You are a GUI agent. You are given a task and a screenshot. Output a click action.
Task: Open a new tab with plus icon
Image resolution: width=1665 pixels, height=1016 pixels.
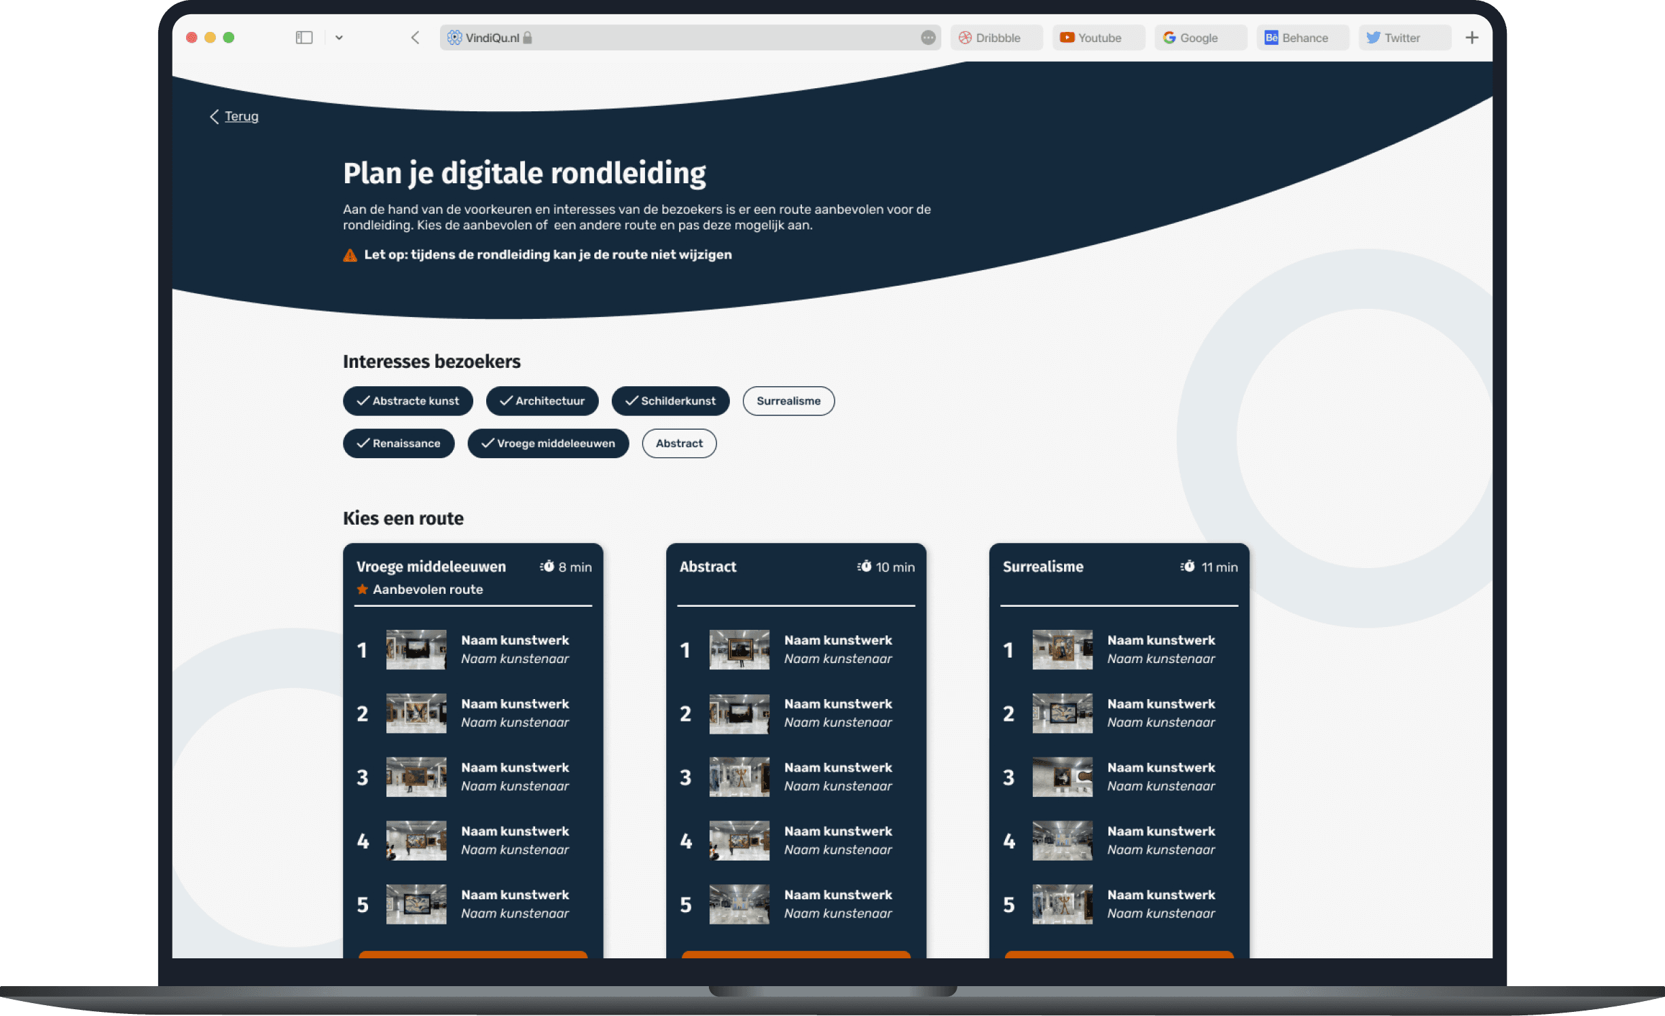pos(1471,38)
